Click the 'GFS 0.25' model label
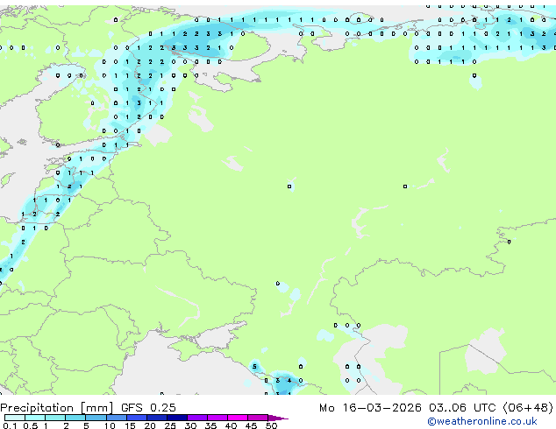The height and width of the screenshot is (429, 556). point(148,408)
